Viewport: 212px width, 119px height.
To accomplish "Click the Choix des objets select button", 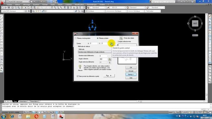I will click(x=121, y=38).
